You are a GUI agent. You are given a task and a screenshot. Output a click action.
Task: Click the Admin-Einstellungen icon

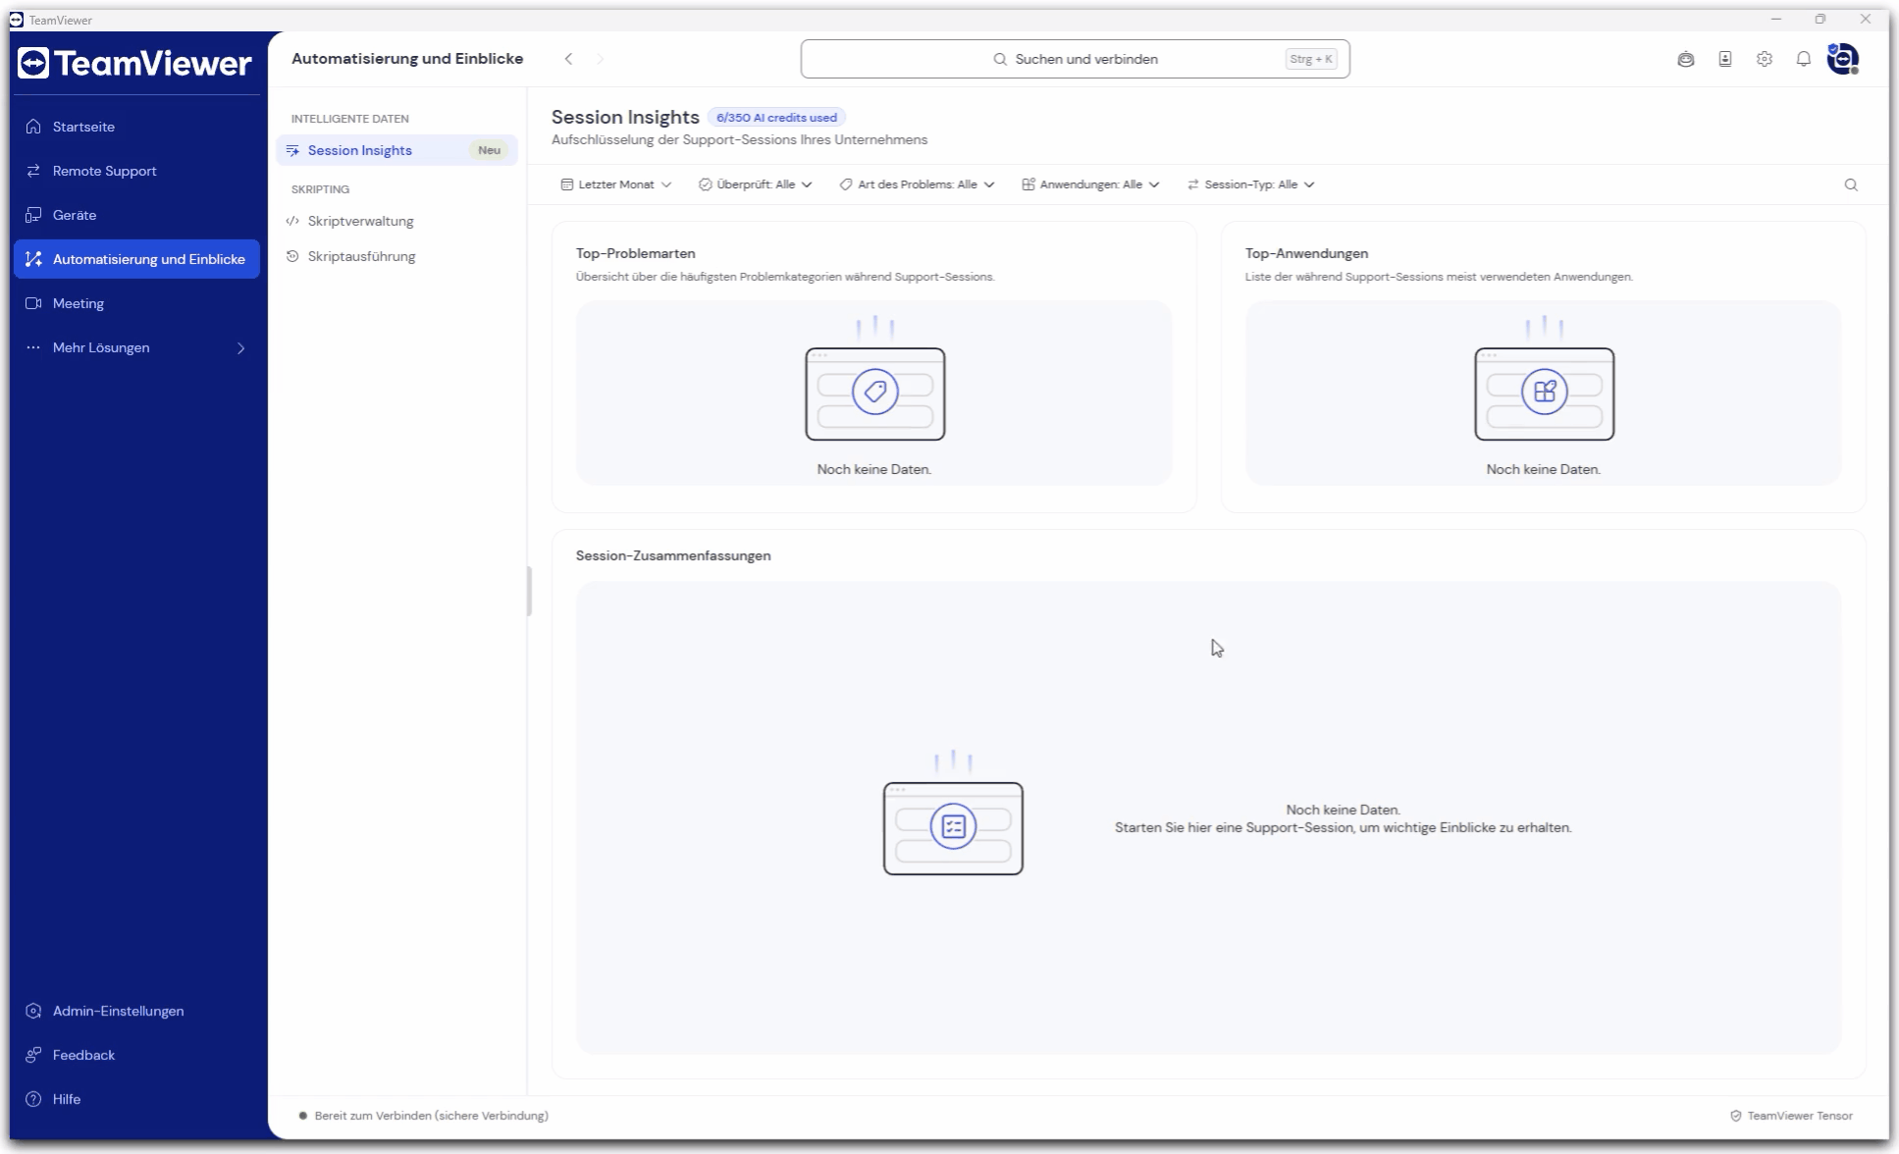tap(33, 1011)
